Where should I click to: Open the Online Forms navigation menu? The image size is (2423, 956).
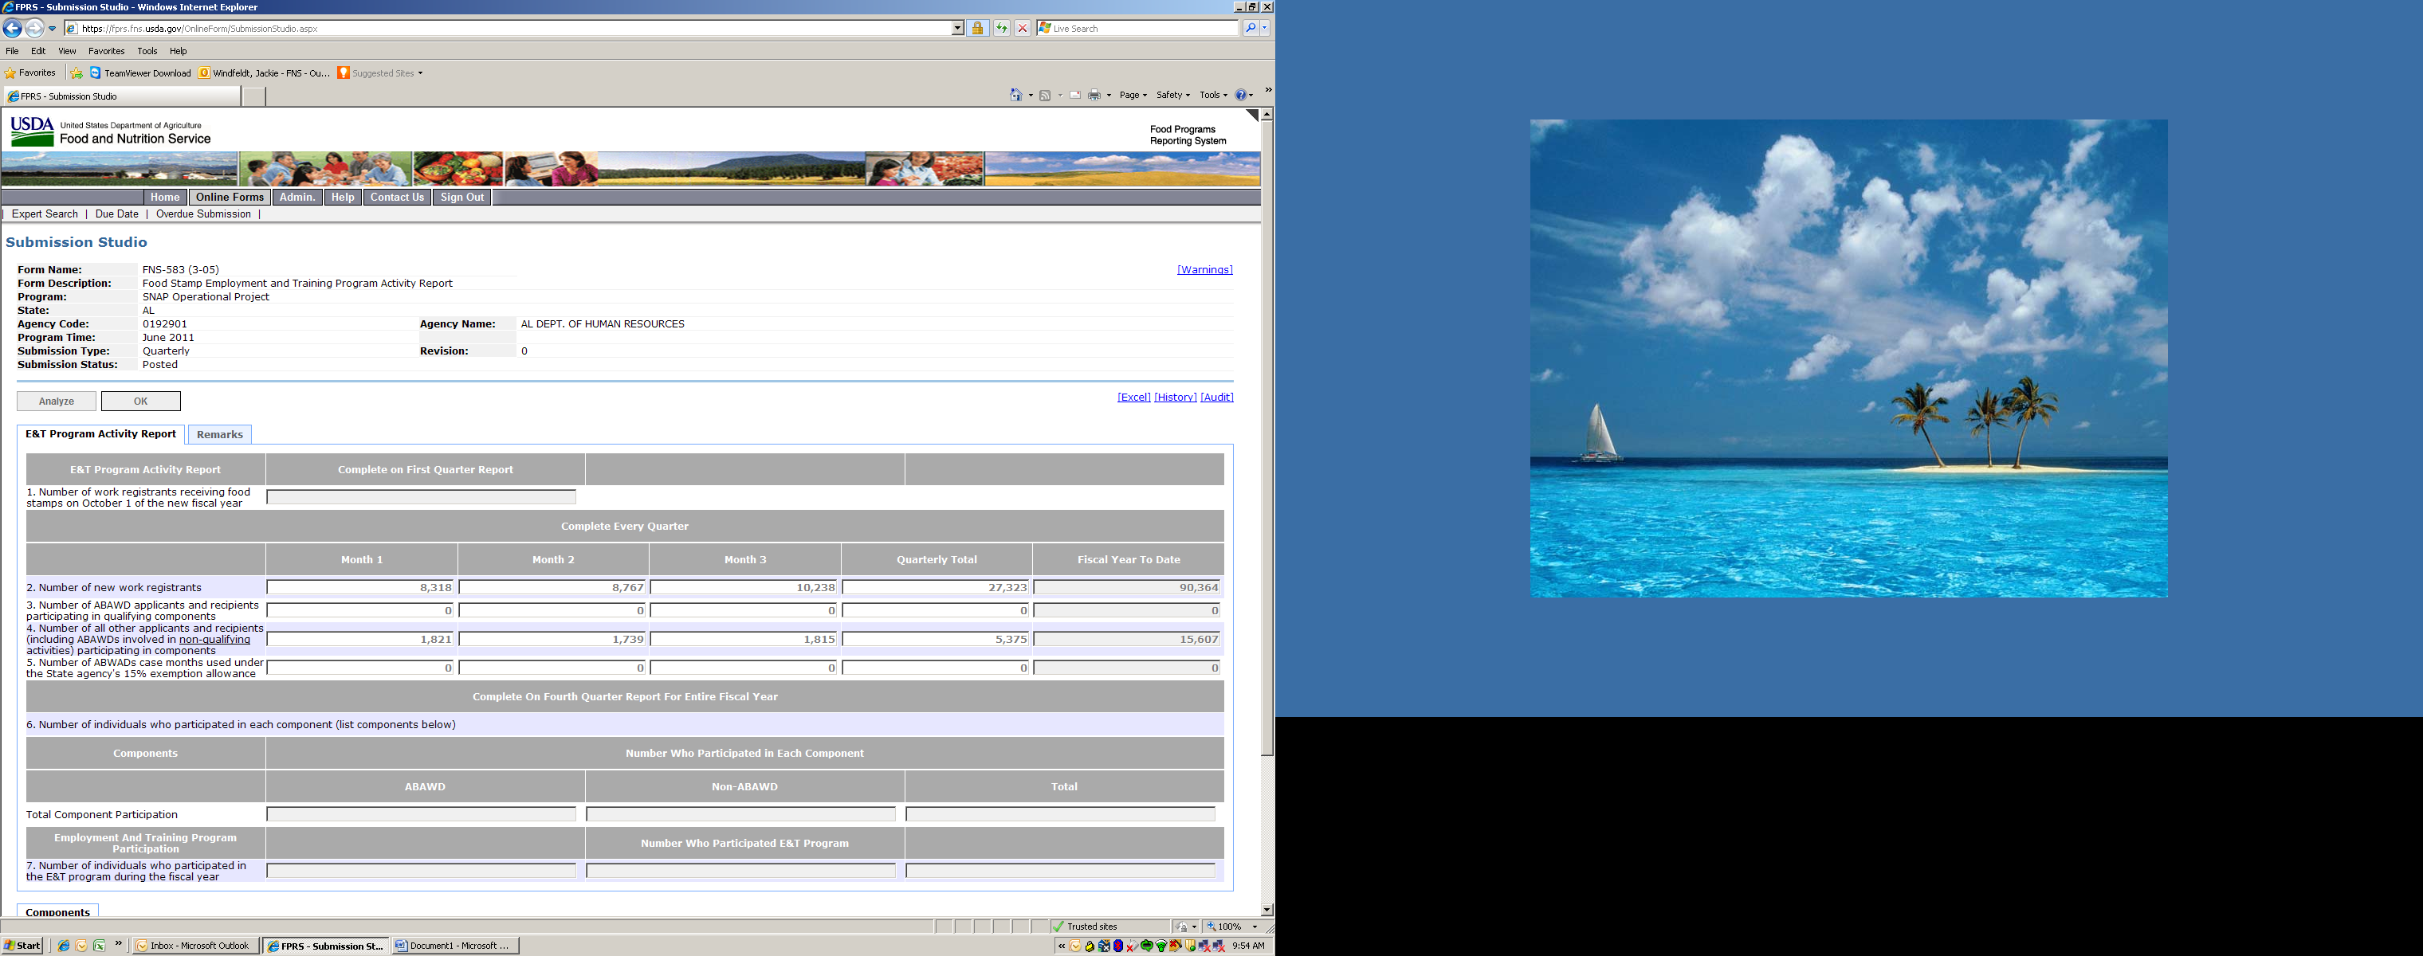tap(230, 198)
